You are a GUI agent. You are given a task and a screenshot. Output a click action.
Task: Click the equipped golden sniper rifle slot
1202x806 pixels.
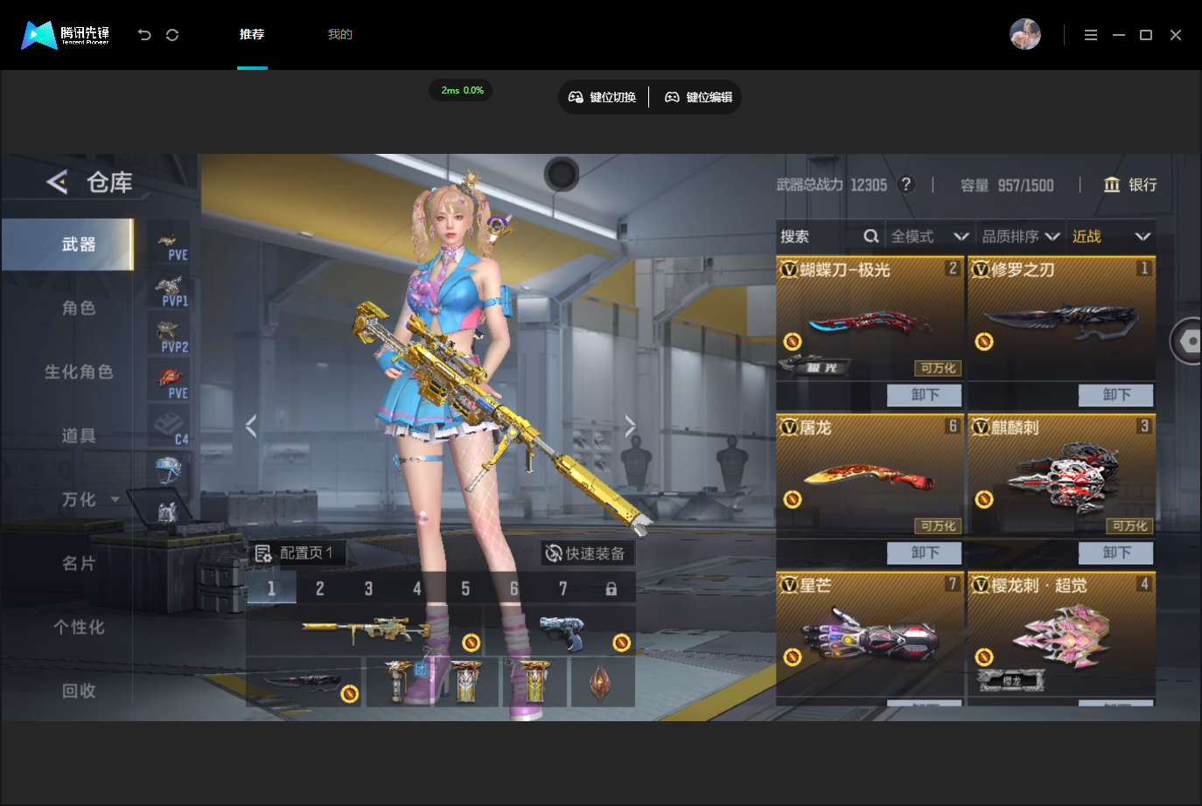pos(365,629)
